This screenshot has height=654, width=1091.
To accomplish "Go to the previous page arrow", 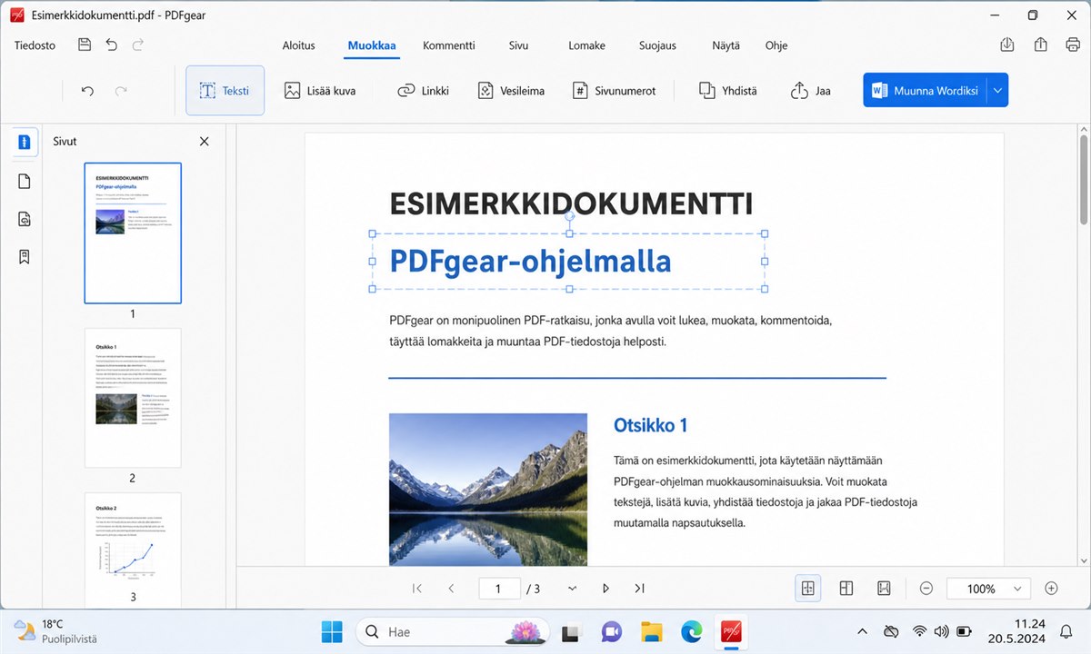I will click(451, 589).
